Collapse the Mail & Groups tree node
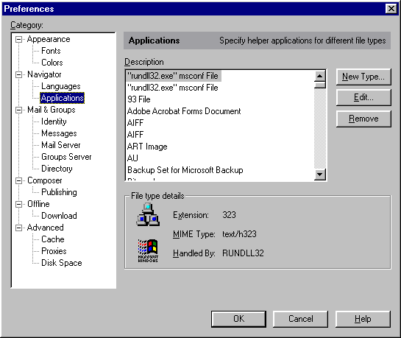 pyautogui.click(x=18, y=110)
